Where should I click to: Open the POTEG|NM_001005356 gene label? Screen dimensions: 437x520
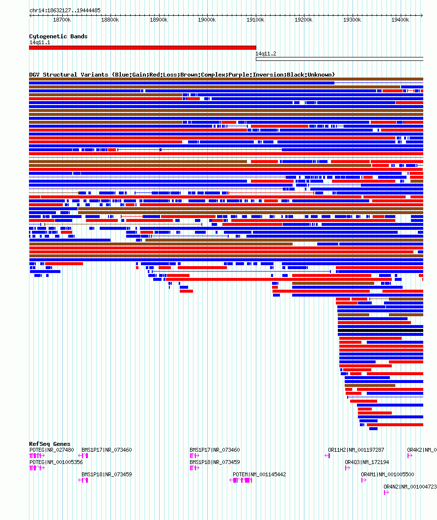coord(56,462)
